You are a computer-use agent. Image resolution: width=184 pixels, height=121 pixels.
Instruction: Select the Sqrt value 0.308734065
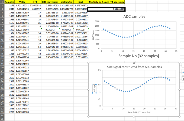(x=80, y=9)
